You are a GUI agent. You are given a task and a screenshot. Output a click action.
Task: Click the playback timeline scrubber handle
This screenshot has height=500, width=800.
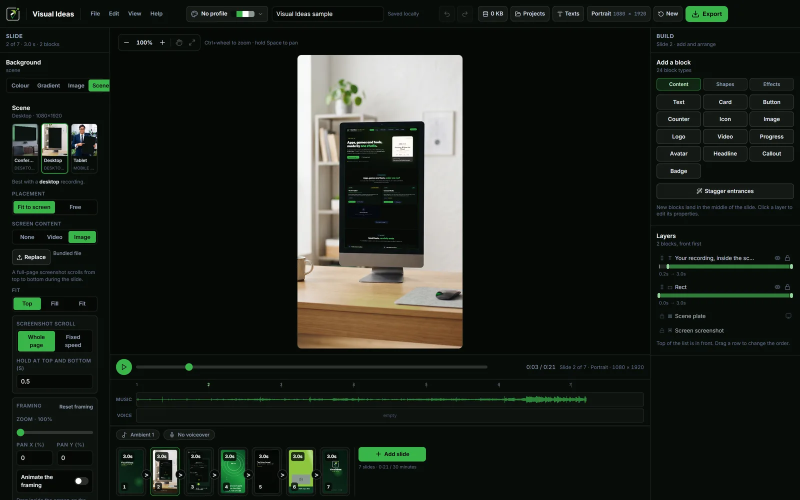point(189,367)
